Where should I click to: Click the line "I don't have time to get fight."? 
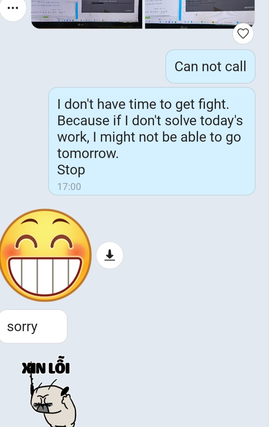point(143,104)
